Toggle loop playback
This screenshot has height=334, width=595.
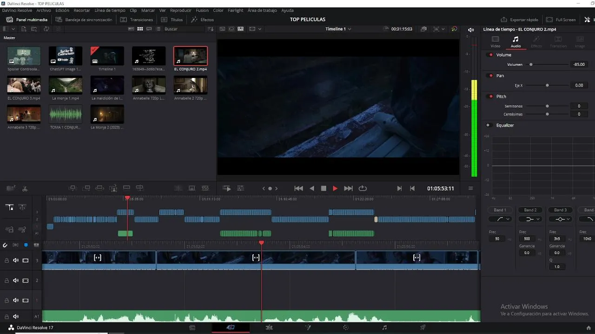point(363,188)
